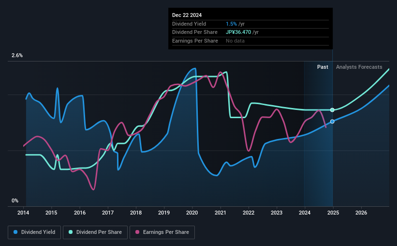Viewport: 397px width, 246px height.
Task: Click the blue Dividend Yield legend dot
Action: [15, 232]
